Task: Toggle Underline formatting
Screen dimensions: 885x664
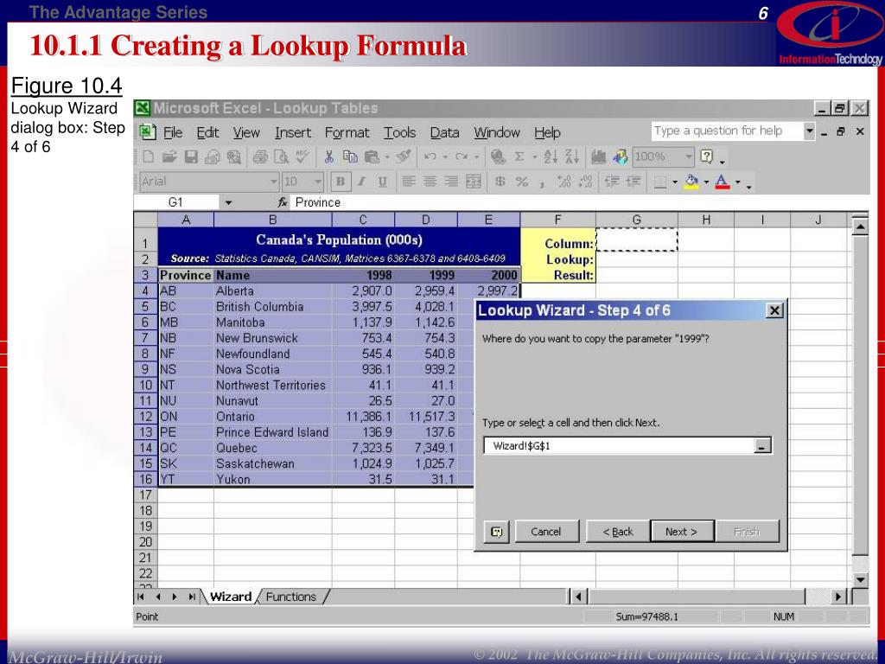Action: (382, 182)
